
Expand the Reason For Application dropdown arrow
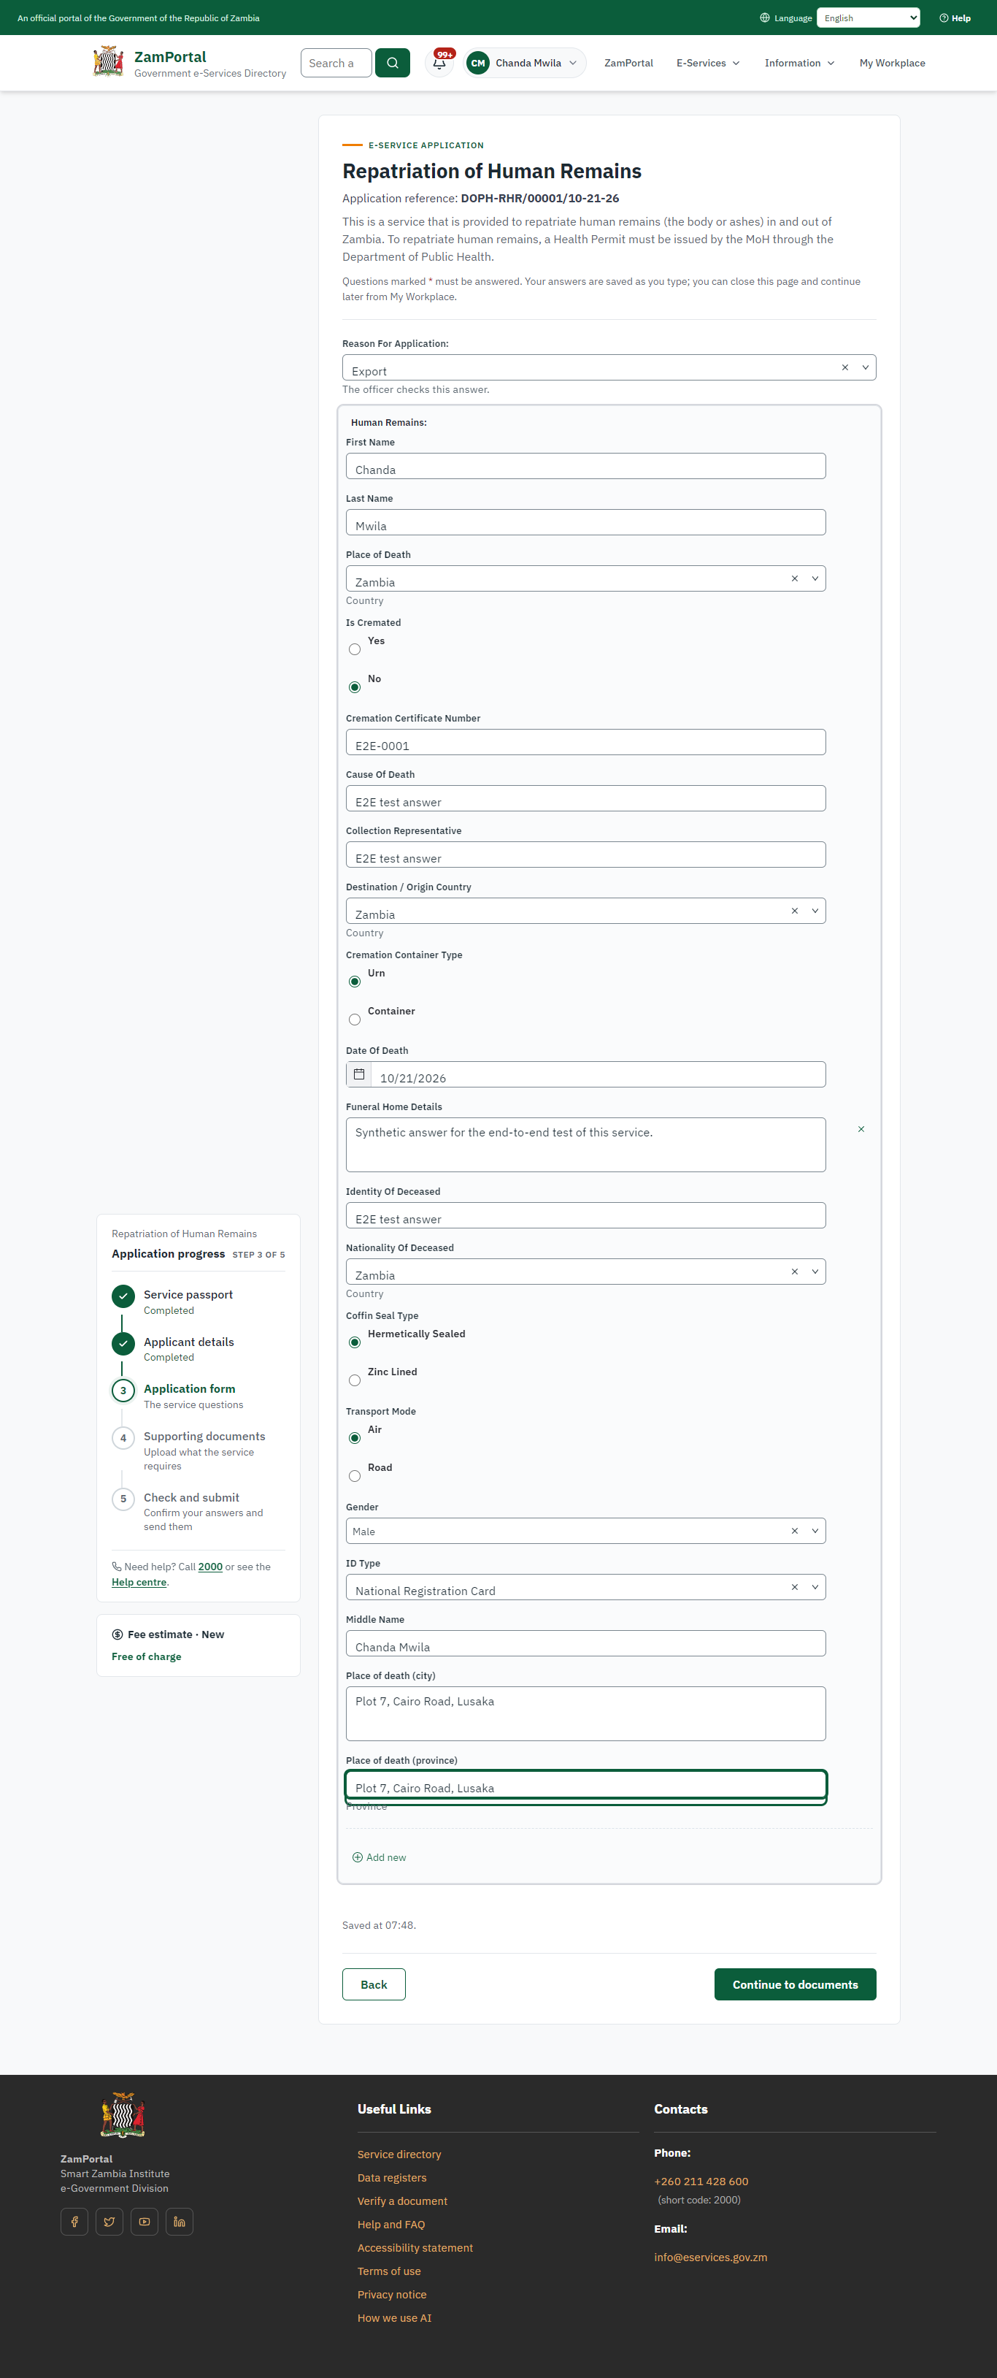[x=865, y=367]
